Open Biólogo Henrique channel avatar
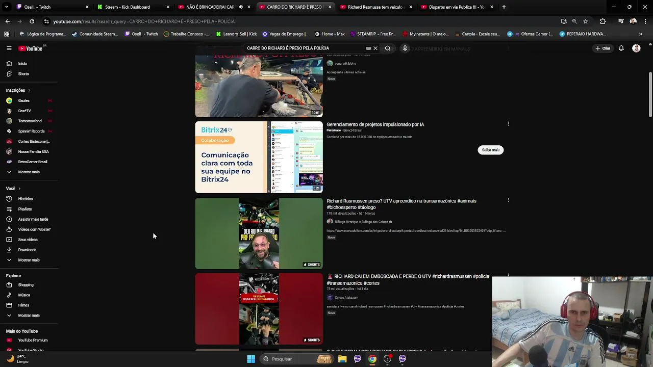Screen dimensions: 653x367 tap(330, 222)
